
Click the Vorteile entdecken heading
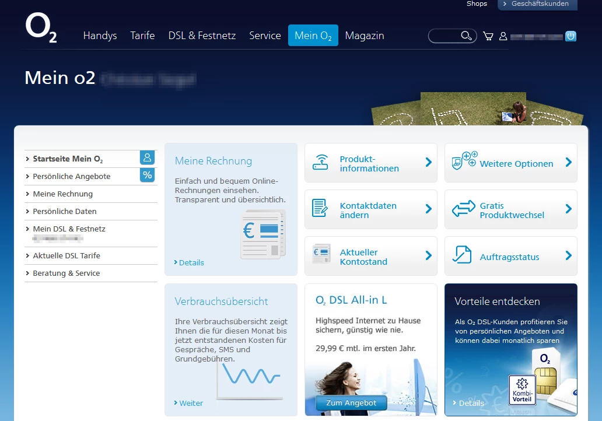497,301
